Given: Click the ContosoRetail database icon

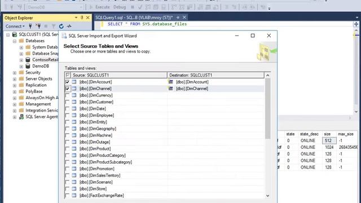Looking at the screenshot, I should [x=28, y=60].
